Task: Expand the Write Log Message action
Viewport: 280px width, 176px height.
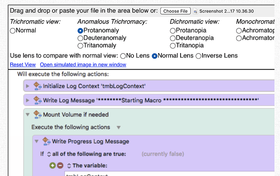Action: pyautogui.click(x=28, y=100)
